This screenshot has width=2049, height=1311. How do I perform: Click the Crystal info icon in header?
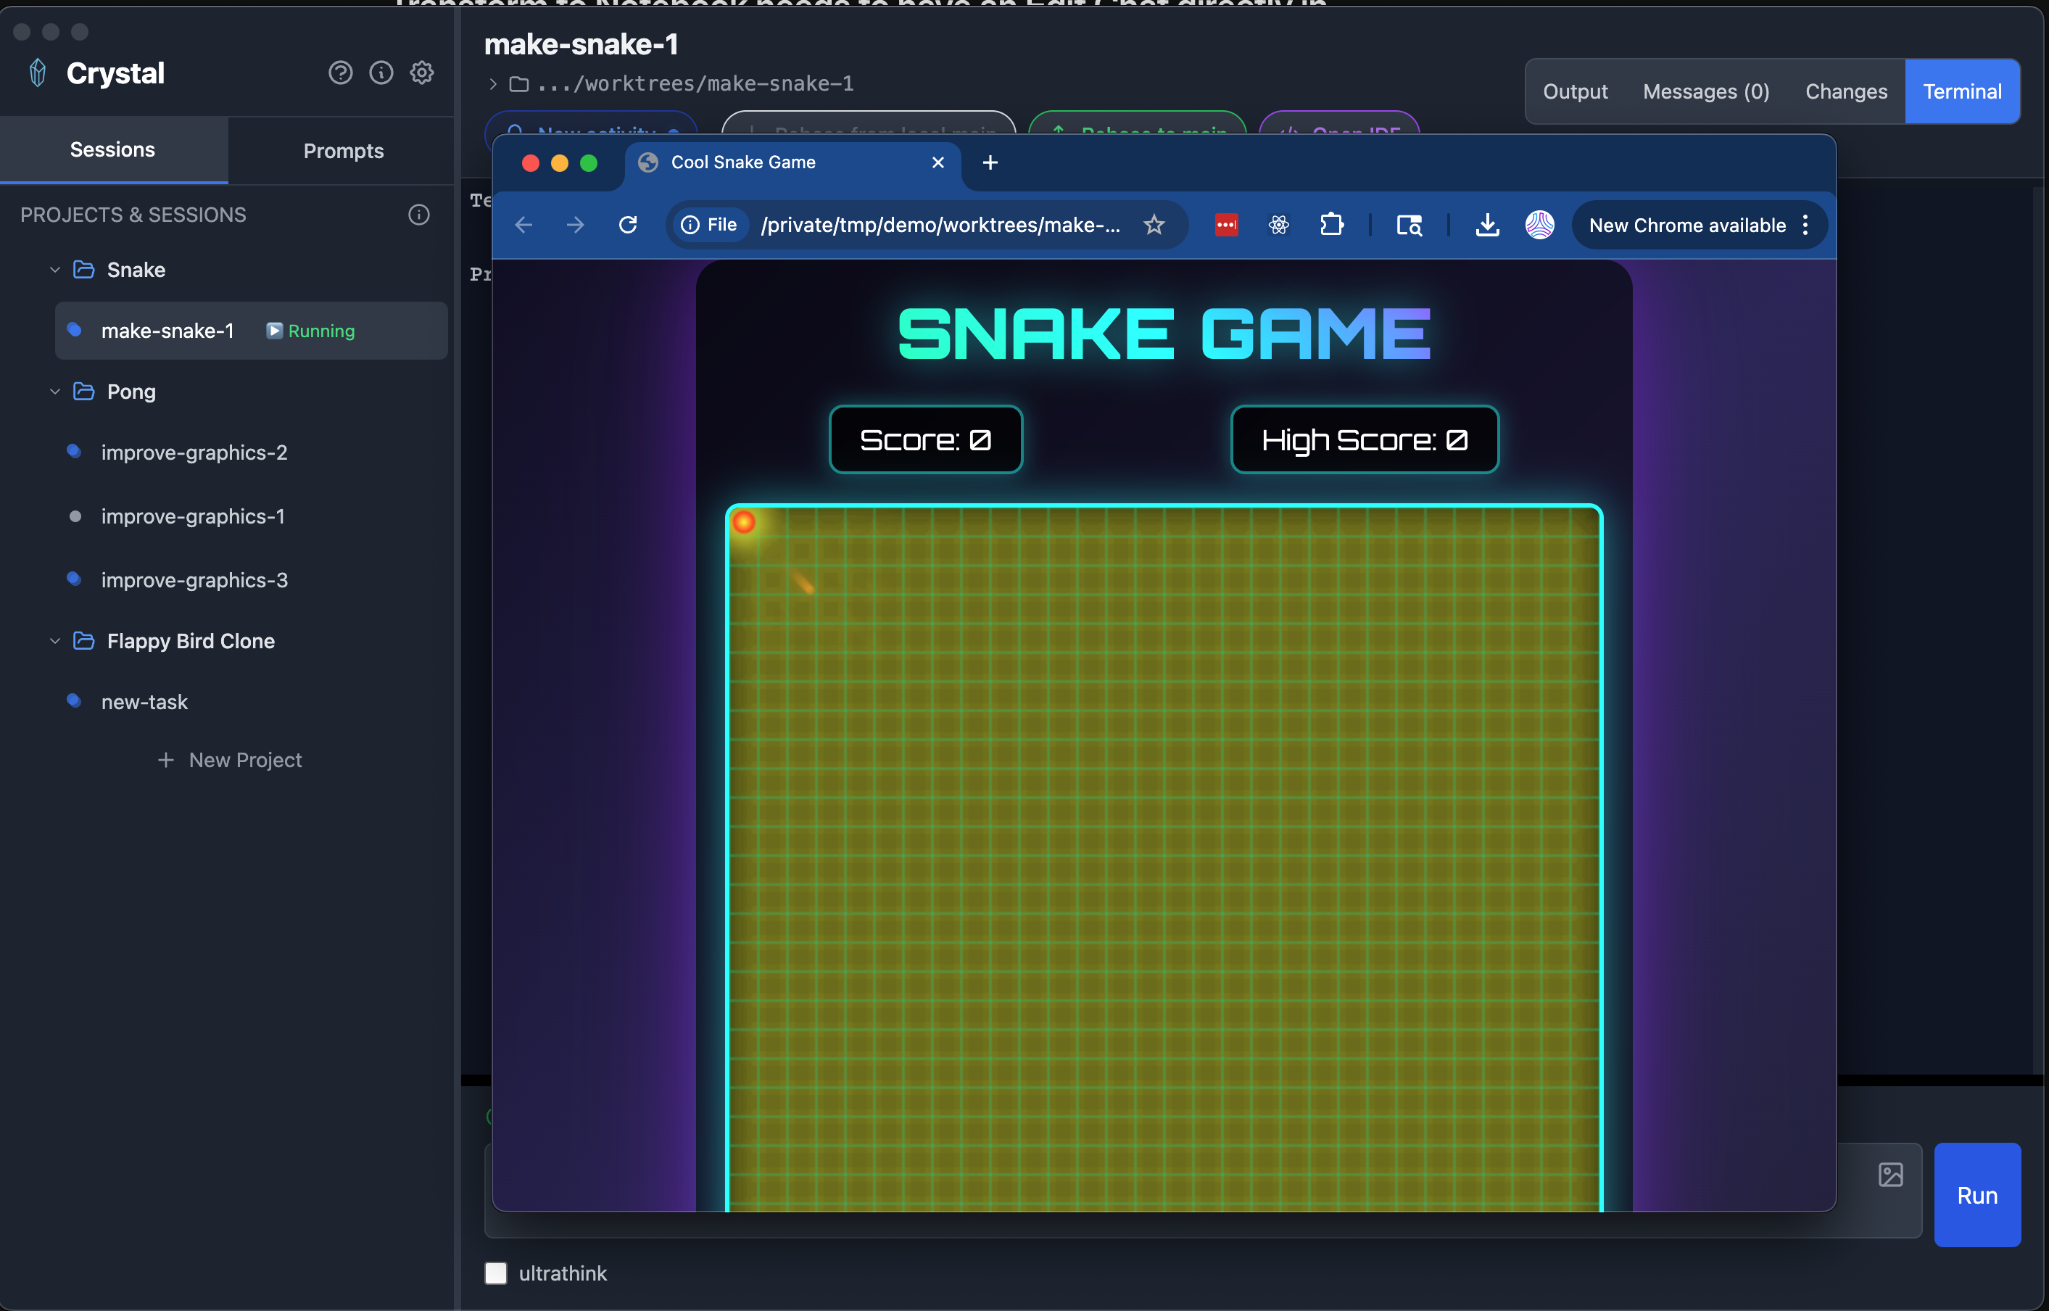pyautogui.click(x=381, y=73)
